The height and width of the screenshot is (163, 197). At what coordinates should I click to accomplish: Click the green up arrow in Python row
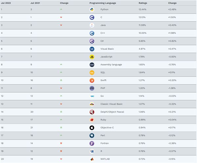pos(61,9)
